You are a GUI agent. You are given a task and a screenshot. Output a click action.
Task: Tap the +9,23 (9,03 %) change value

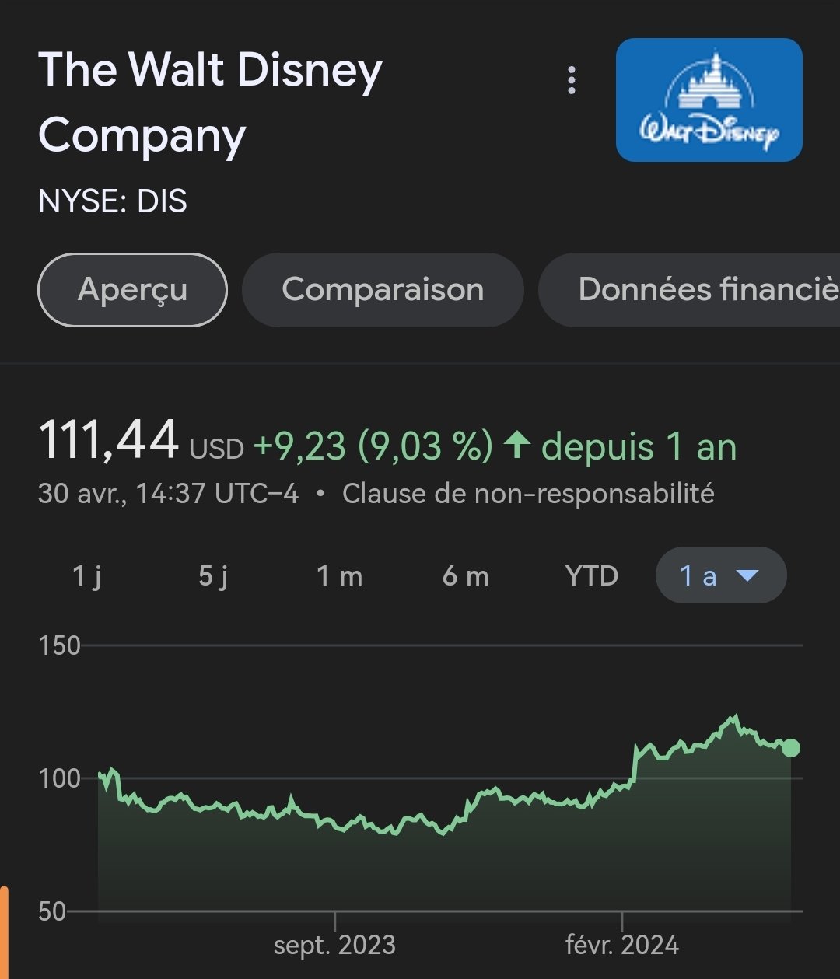pyautogui.click(x=373, y=446)
